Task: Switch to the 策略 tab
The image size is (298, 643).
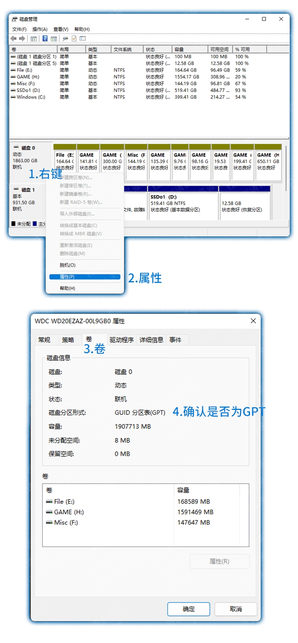Action: 68,340
